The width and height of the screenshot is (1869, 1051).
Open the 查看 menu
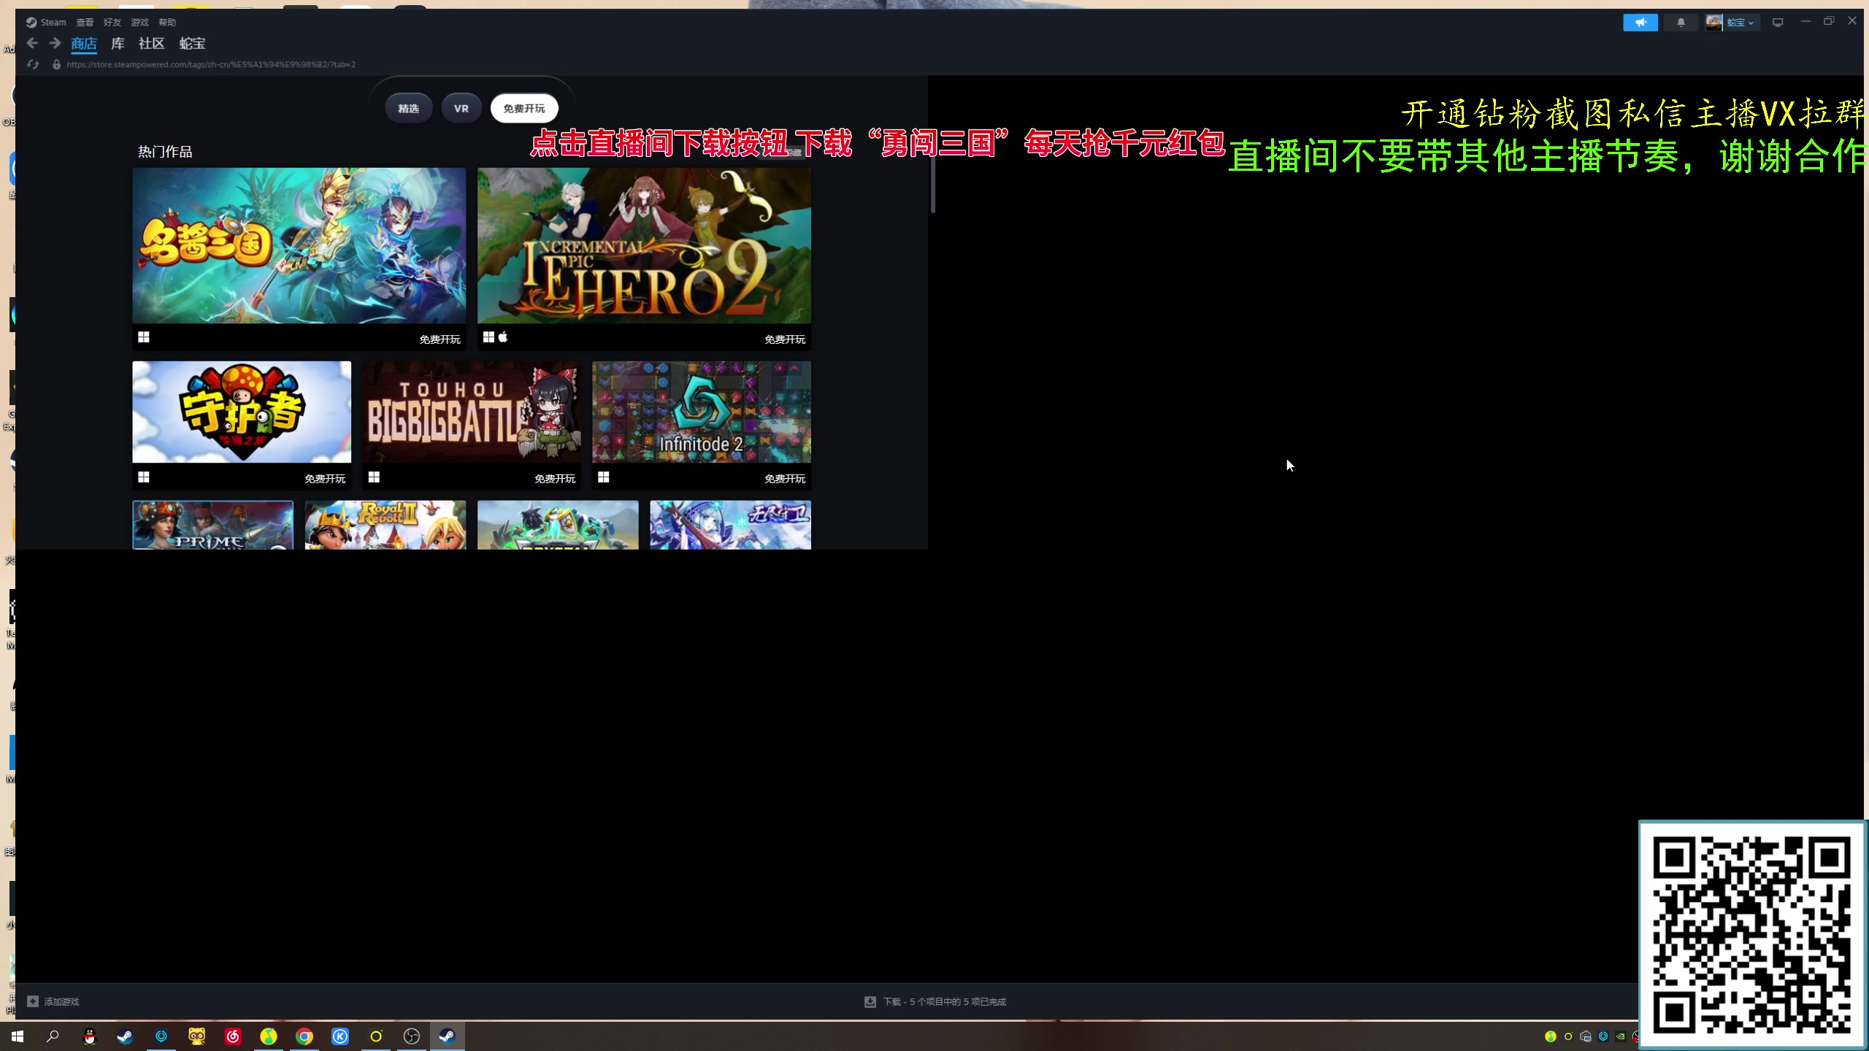pos(85,23)
